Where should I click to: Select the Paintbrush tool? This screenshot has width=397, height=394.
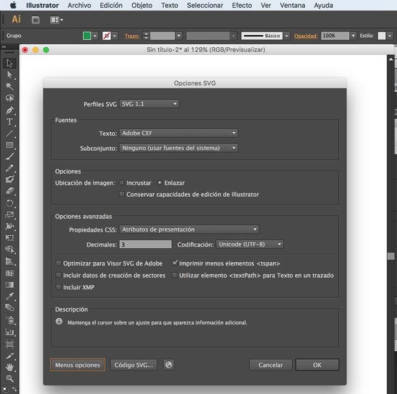click(x=10, y=156)
